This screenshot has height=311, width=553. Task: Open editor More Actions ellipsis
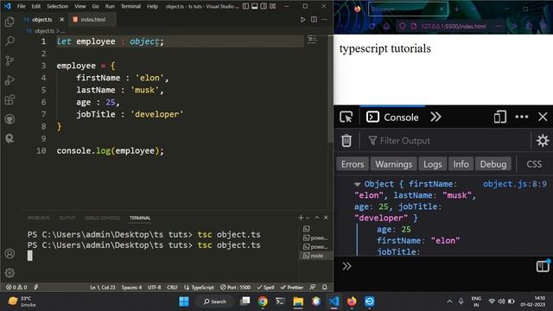coord(324,19)
